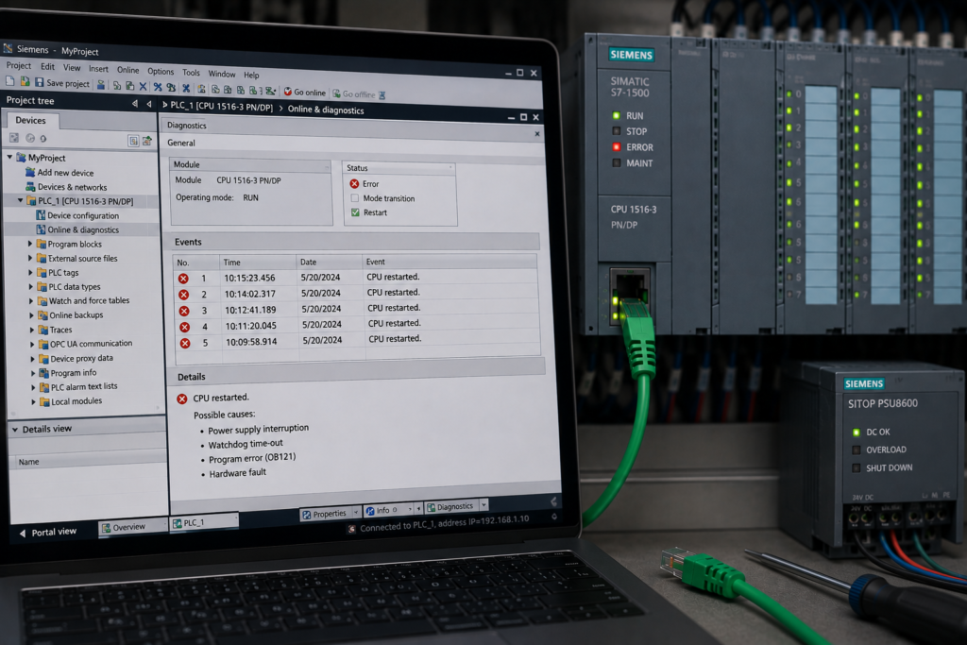Expand the PLC data types node
Viewport: 967px width, 645px height.
click(x=30, y=286)
